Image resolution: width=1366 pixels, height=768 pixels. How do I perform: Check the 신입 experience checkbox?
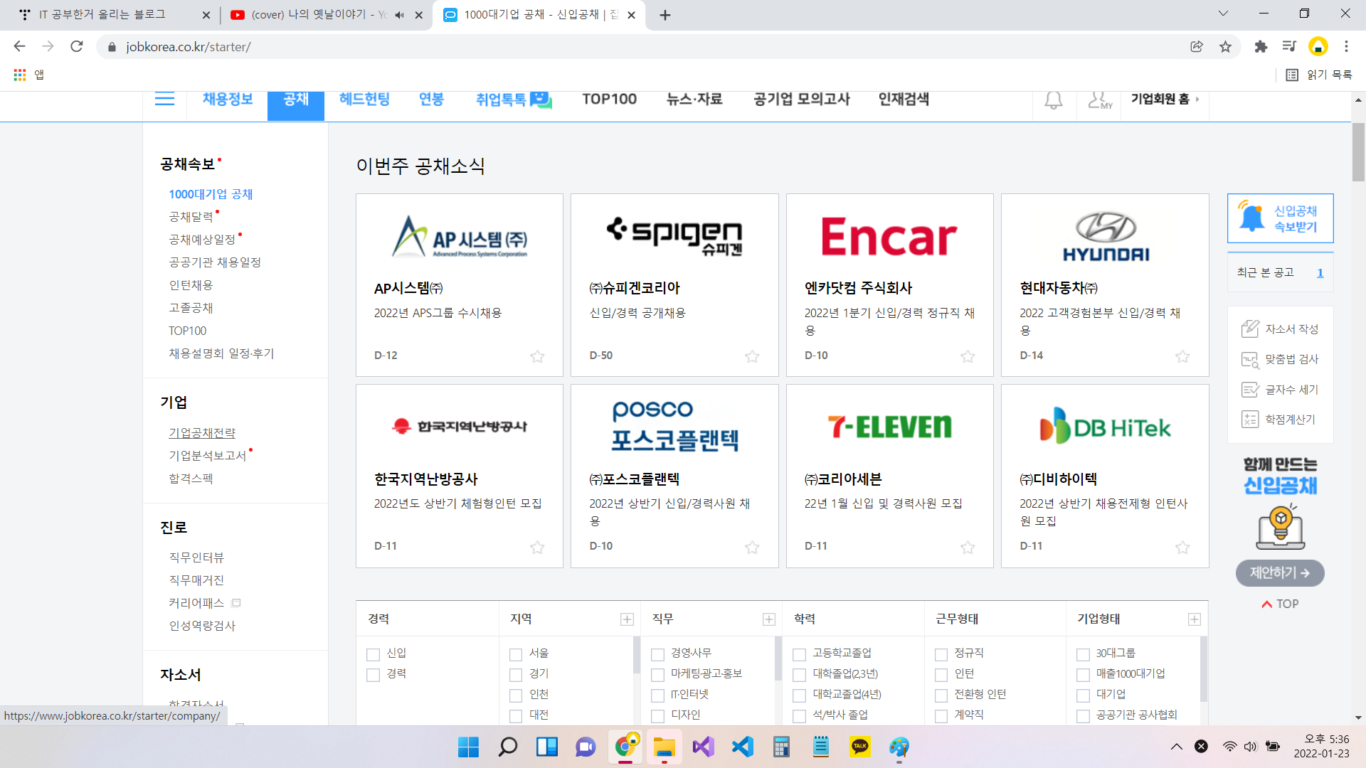click(x=373, y=654)
